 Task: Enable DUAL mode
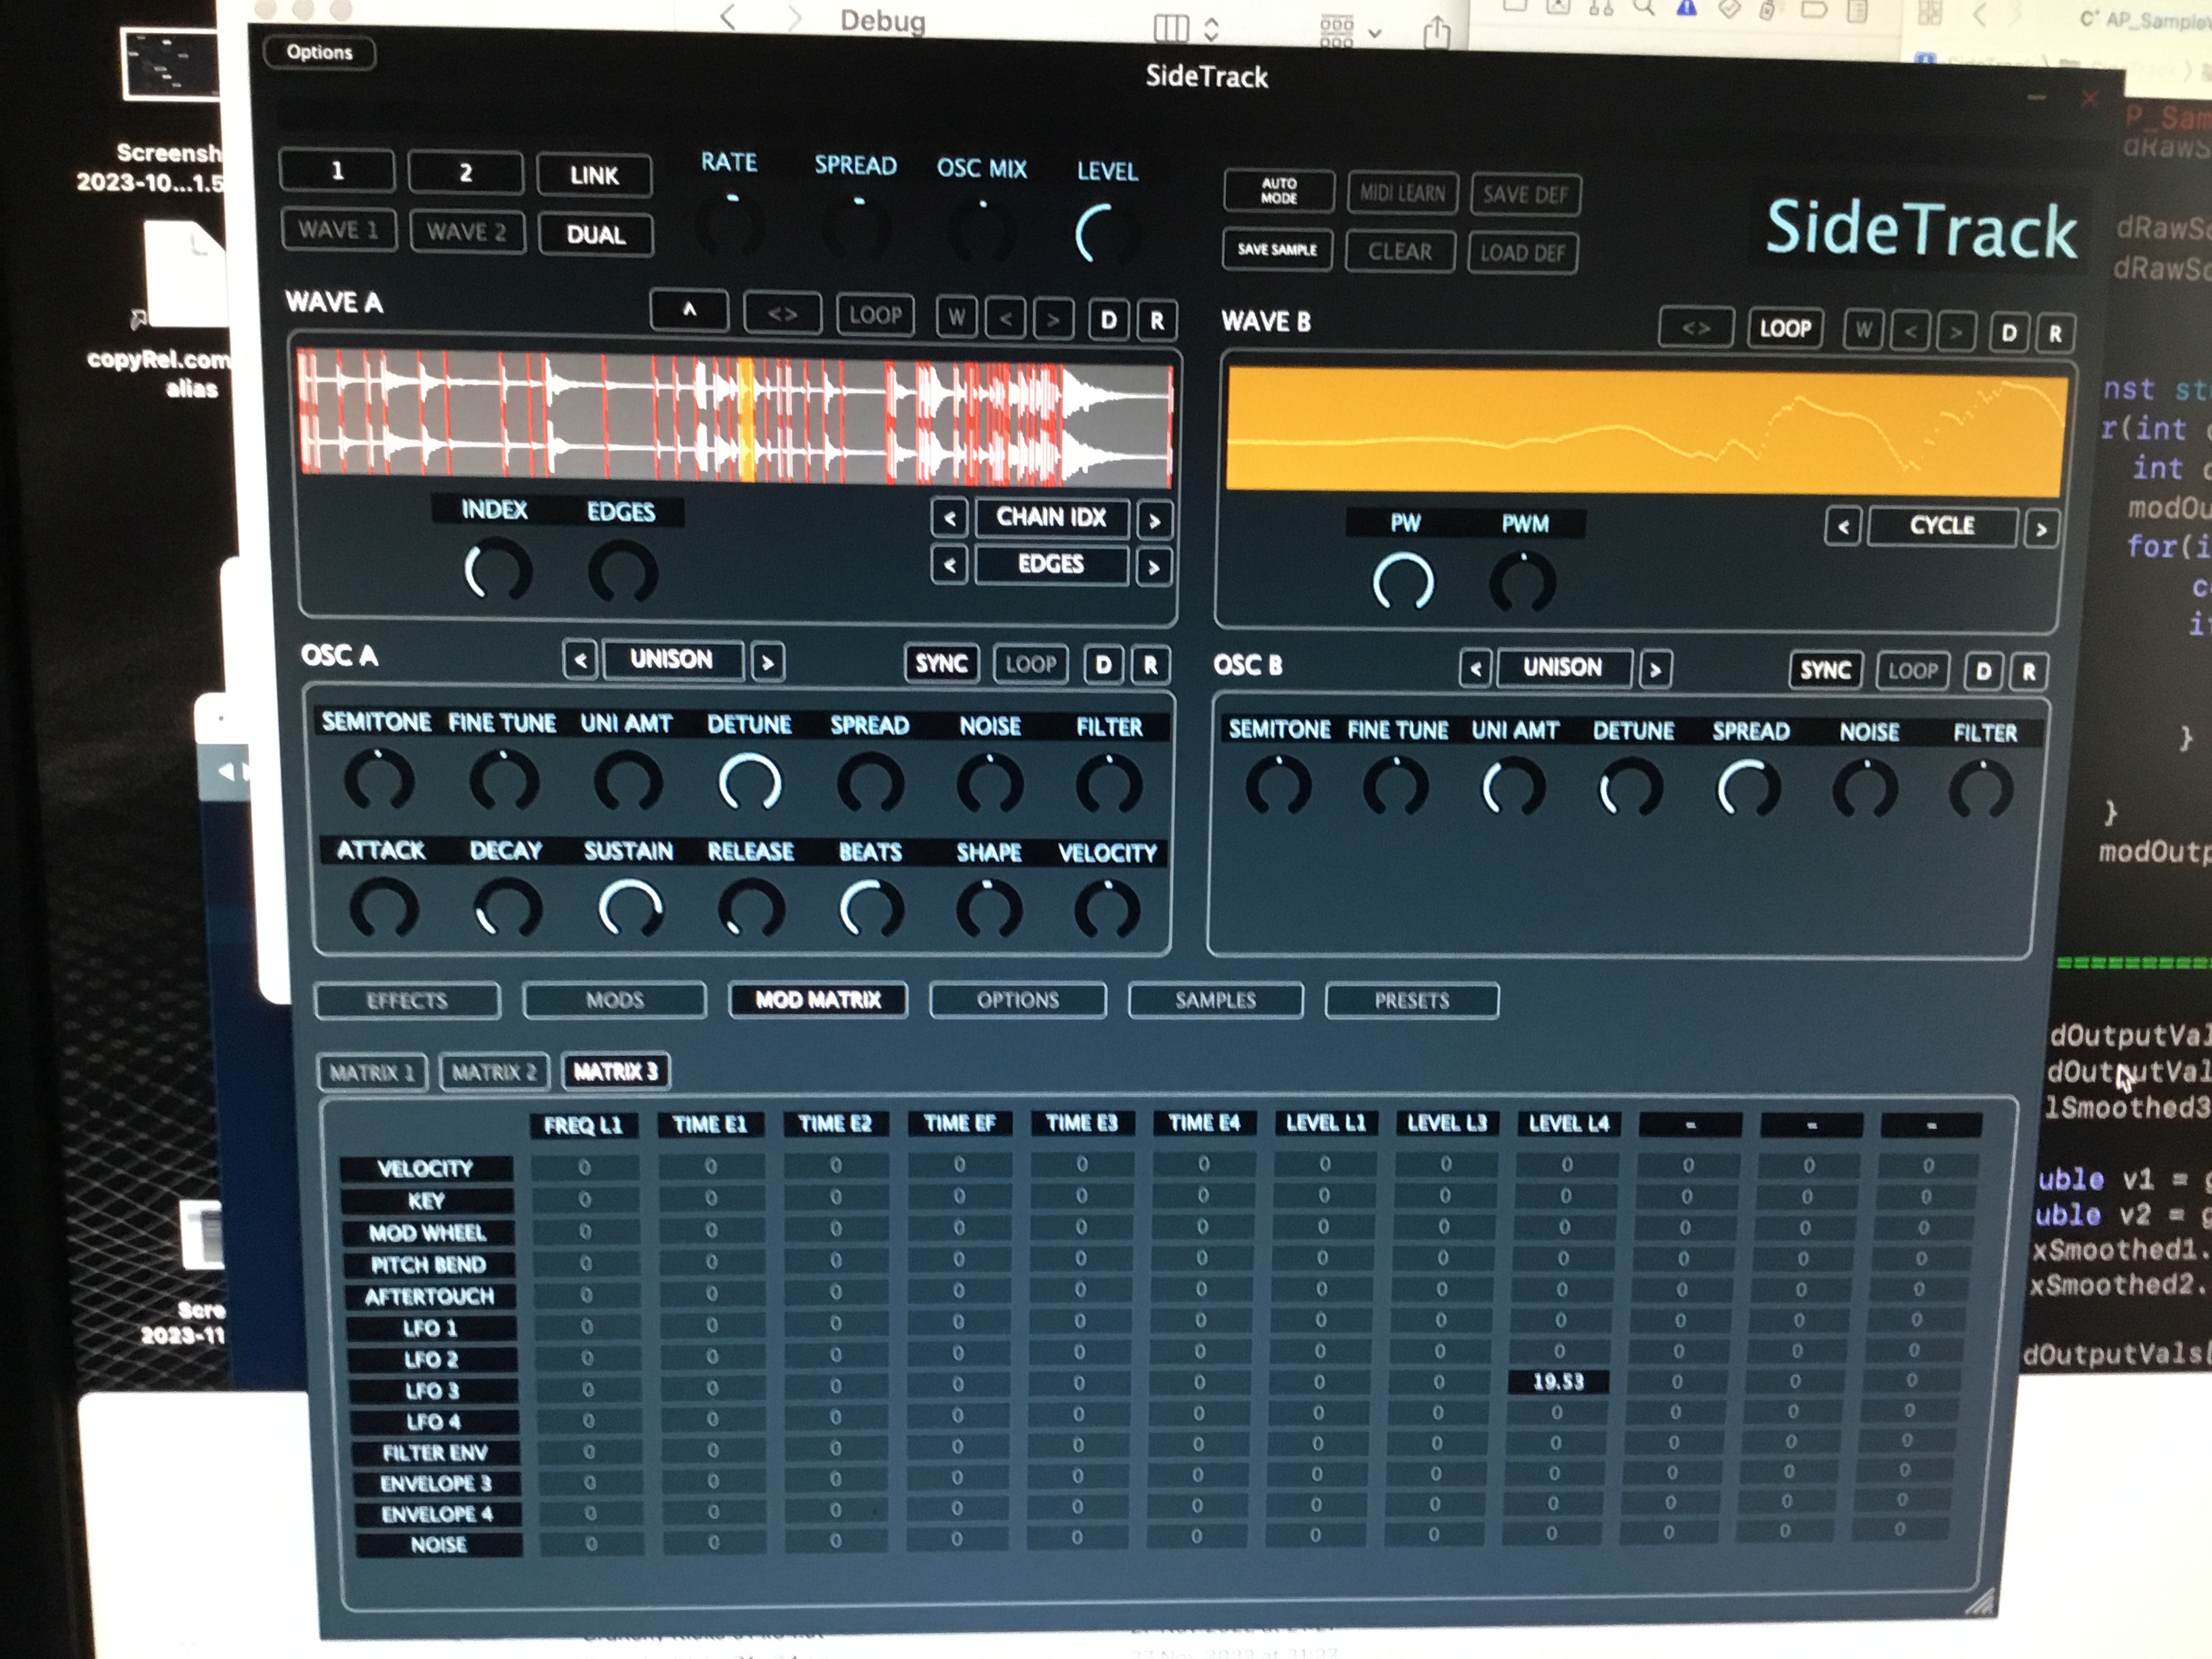595,235
